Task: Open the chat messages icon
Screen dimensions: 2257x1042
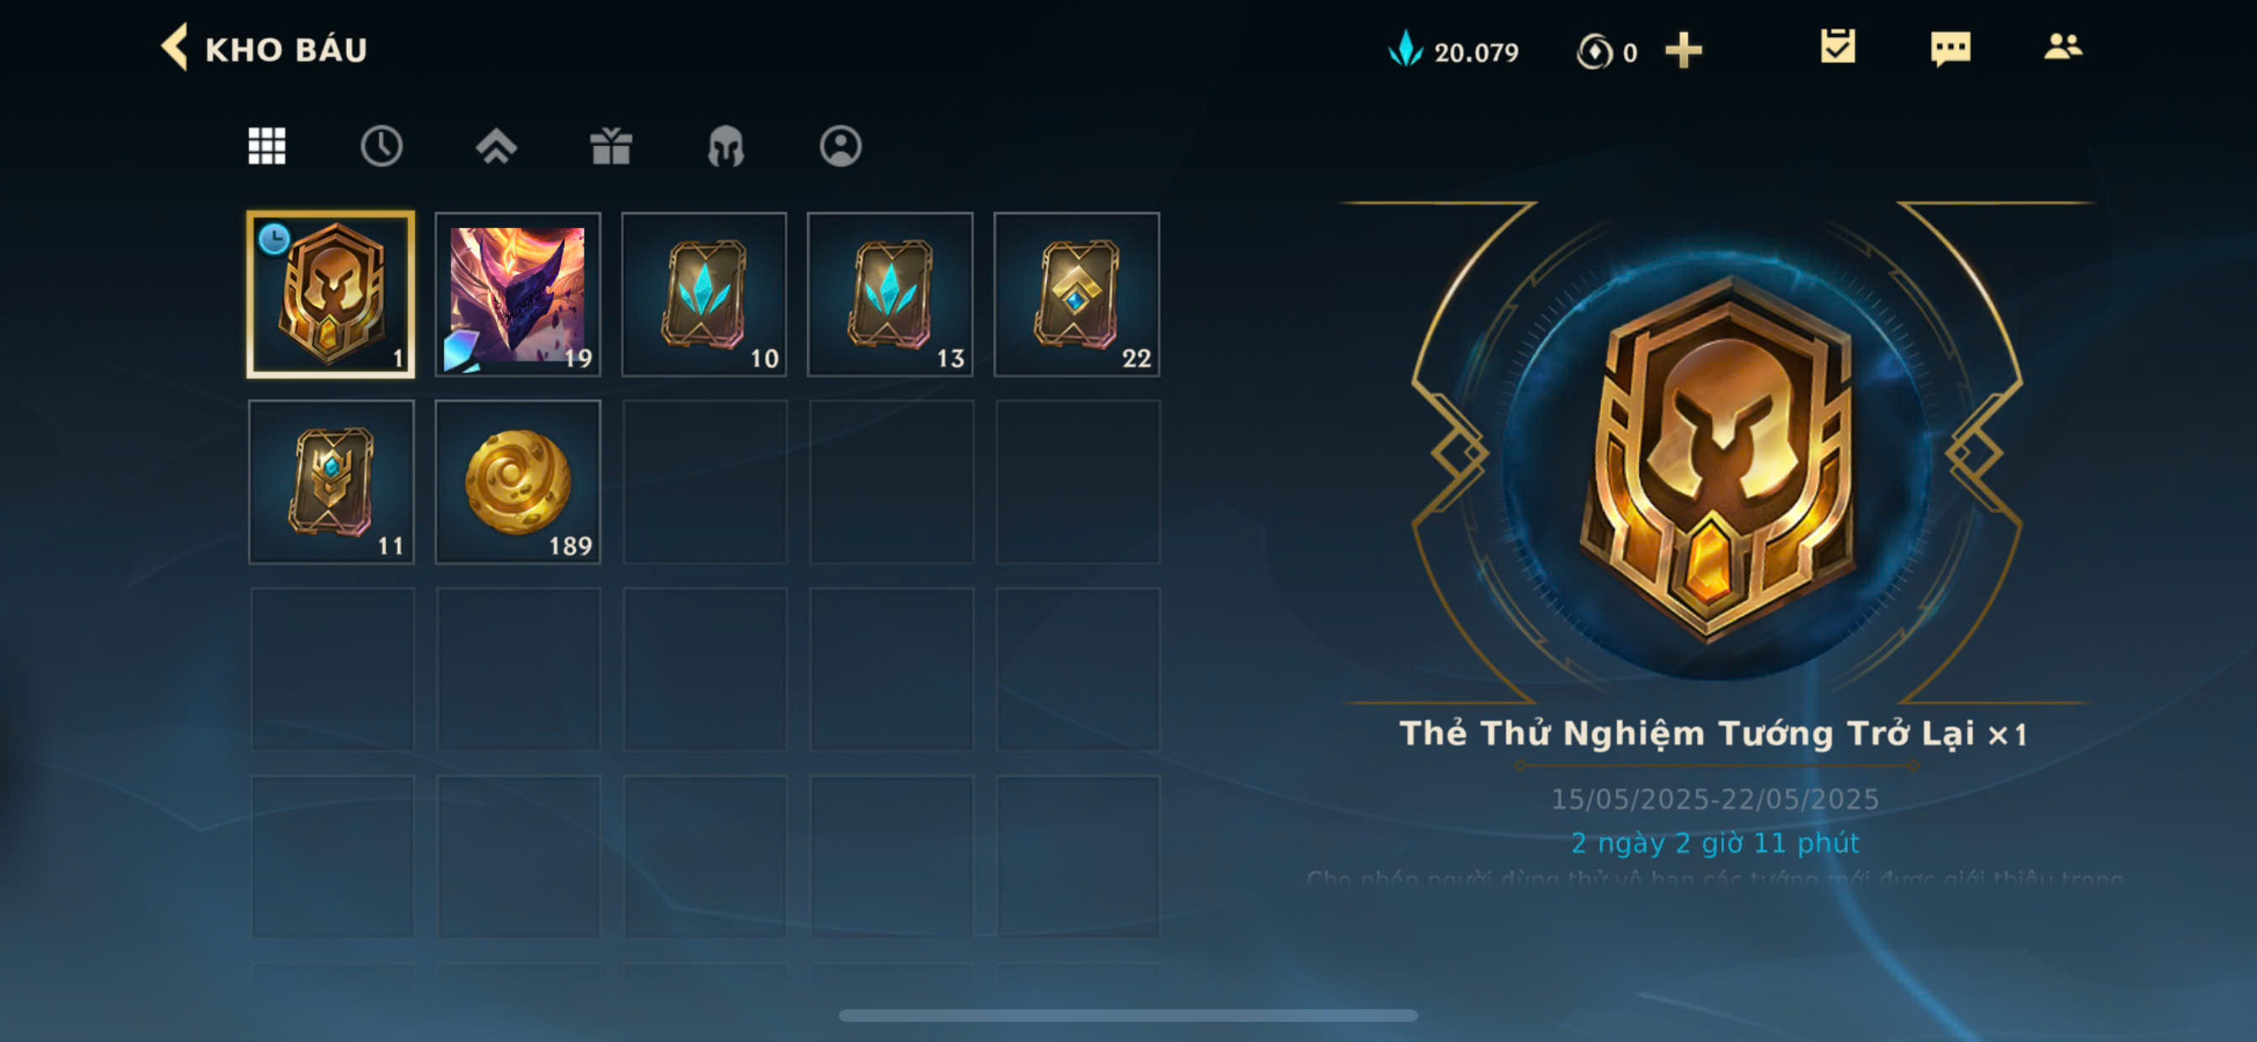Action: [x=1951, y=49]
